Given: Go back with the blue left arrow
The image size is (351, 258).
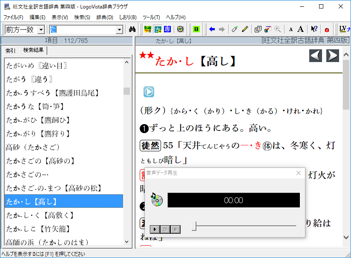Looking at the screenshot, I should [x=212, y=29].
